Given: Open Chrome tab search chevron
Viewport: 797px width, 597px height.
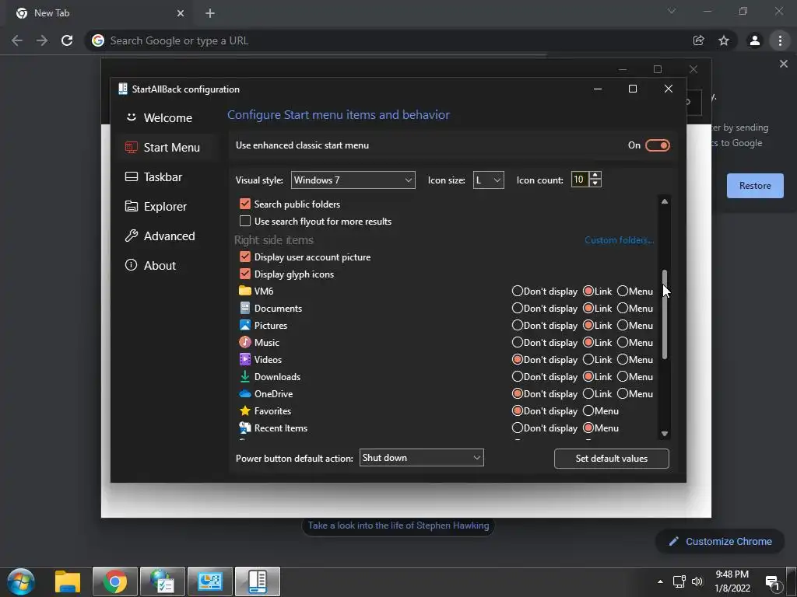Looking at the screenshot, I should pos(672,11).
